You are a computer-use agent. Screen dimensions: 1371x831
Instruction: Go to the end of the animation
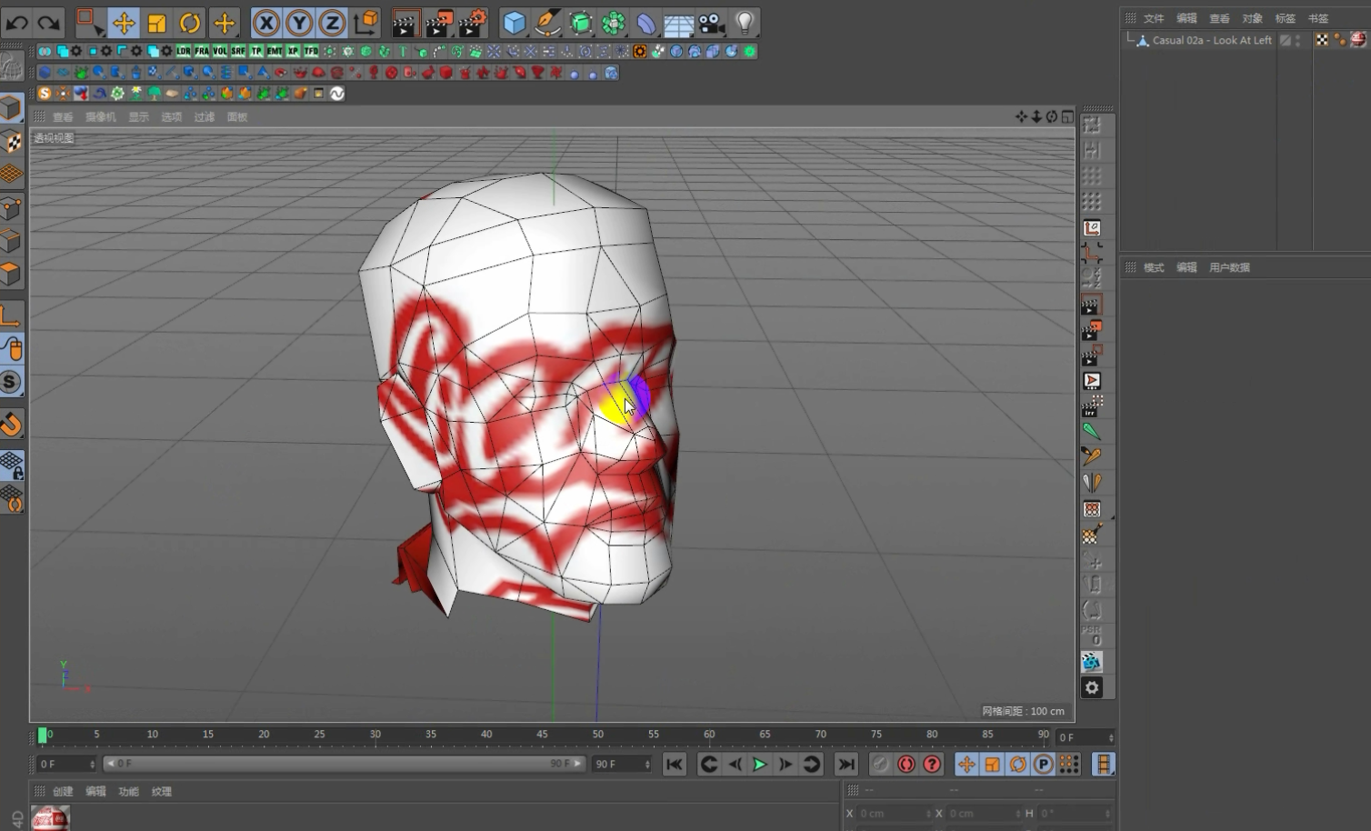(x=846, y=765)
